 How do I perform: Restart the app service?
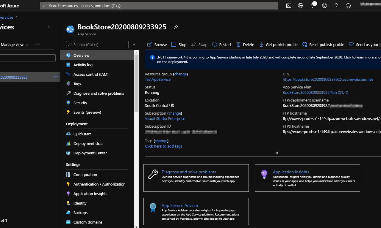221,45
